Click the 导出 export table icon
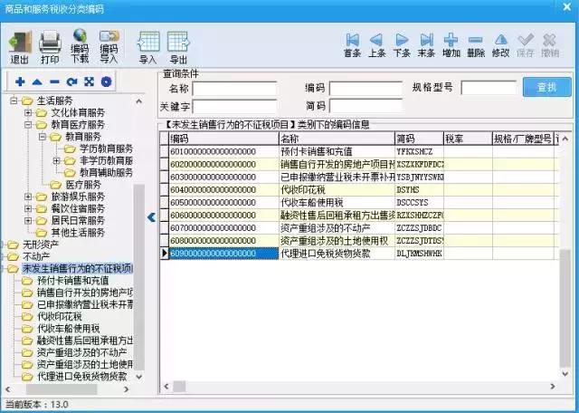This screenshot has height=413, width=579. pos(178,48)
